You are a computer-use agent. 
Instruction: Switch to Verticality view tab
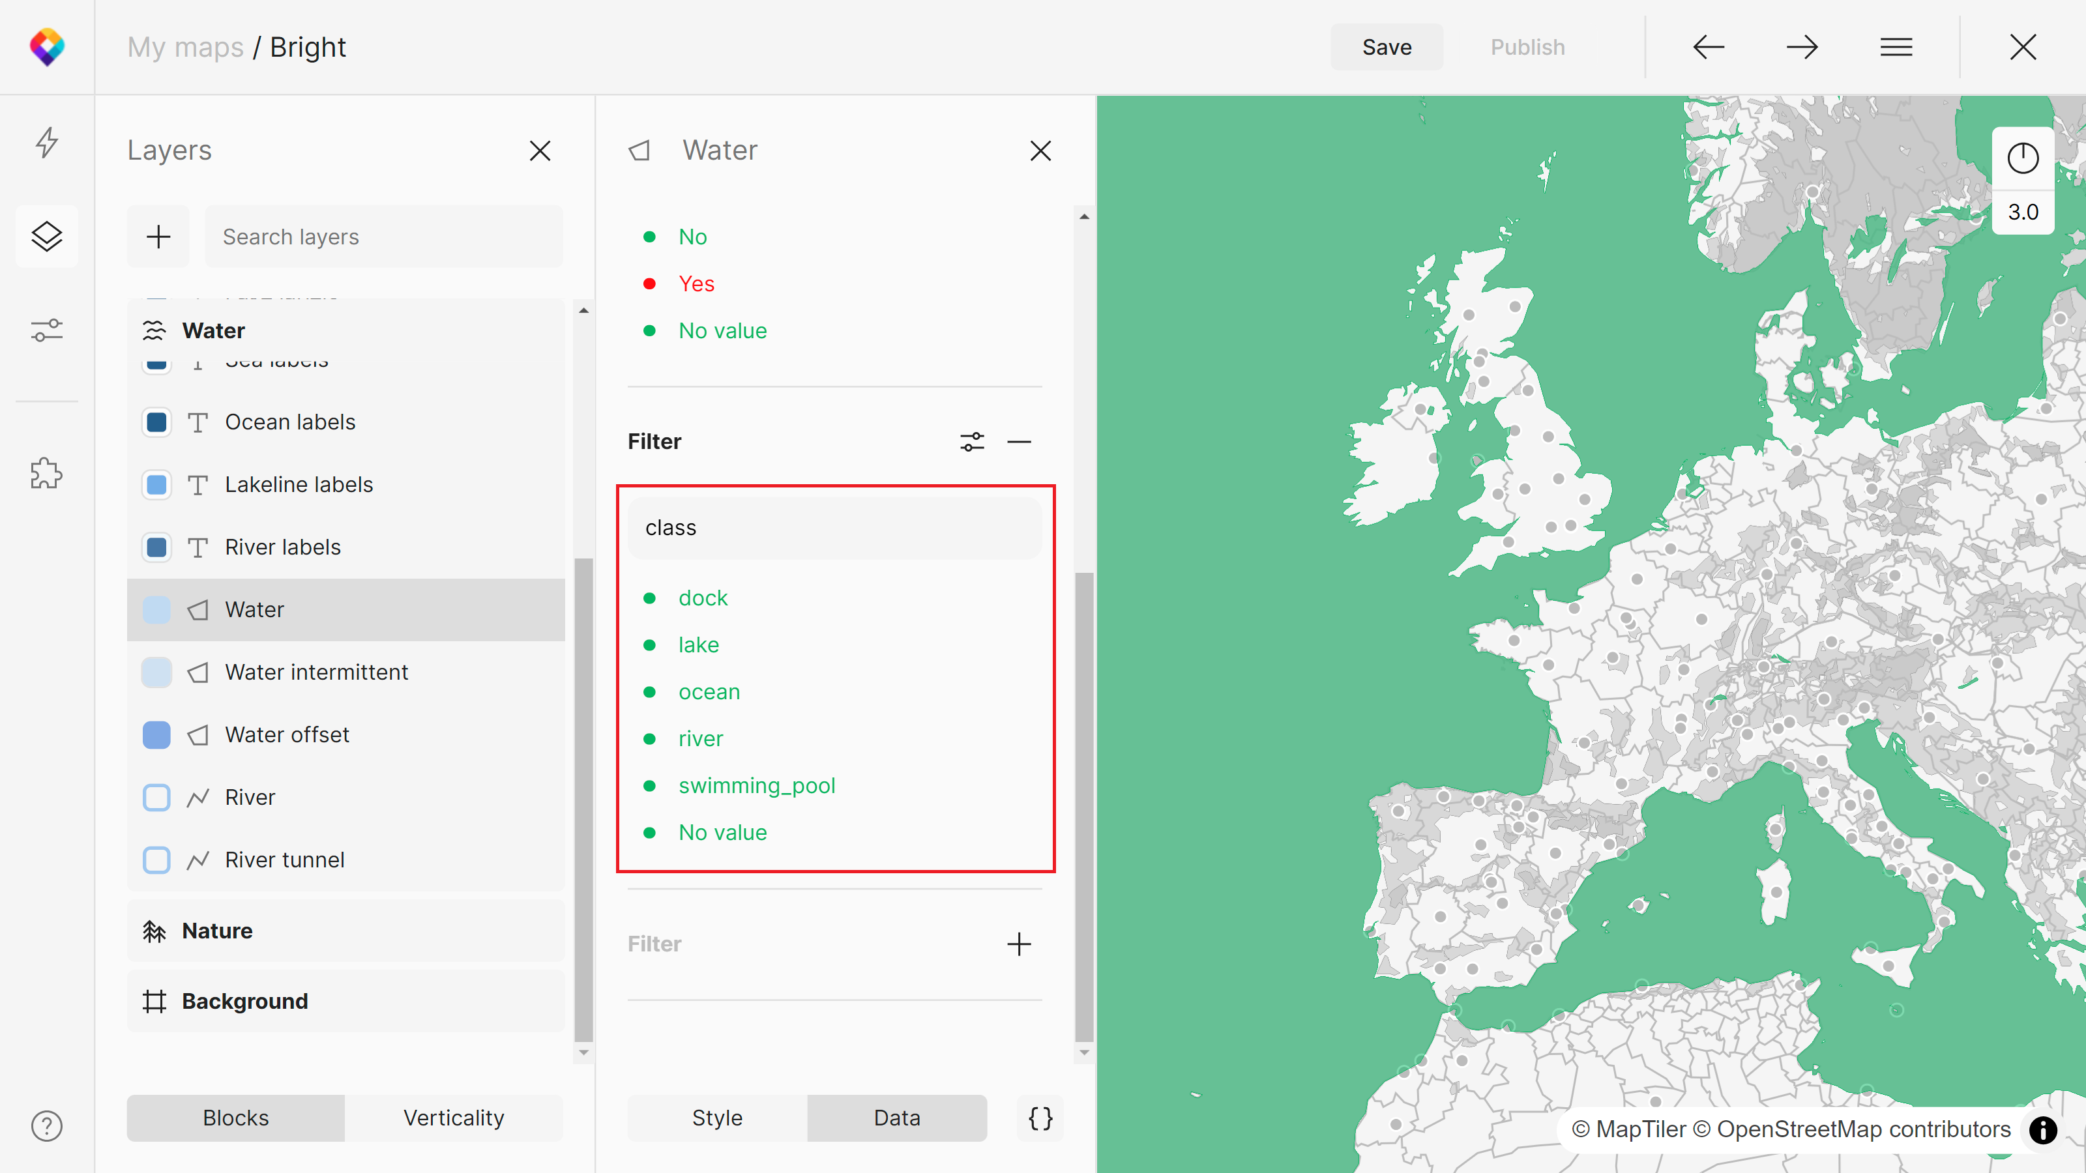[454, 1118]
